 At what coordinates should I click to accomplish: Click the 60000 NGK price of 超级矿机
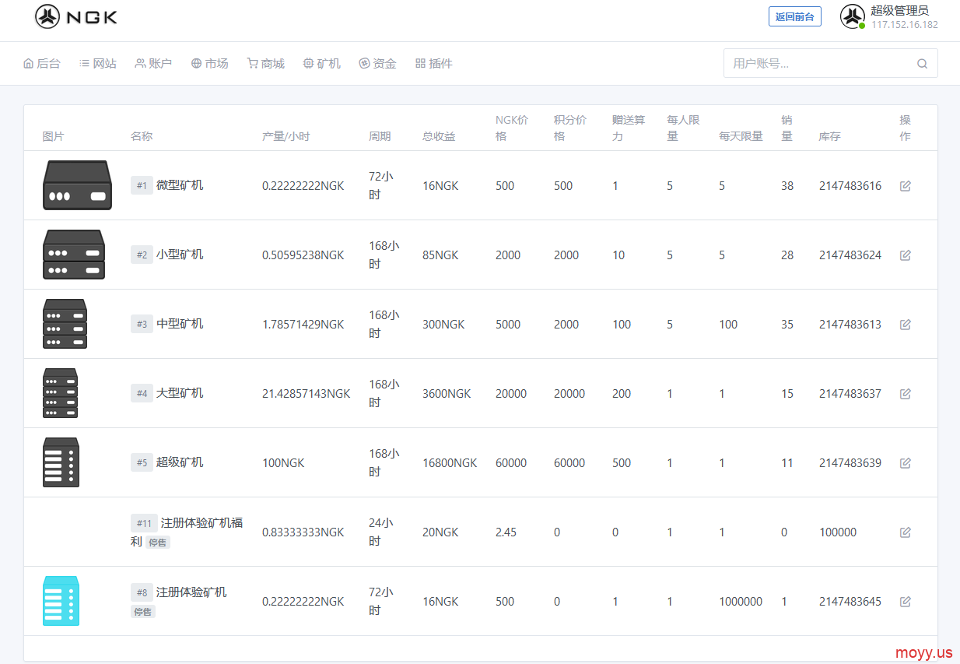click(511, 463)
